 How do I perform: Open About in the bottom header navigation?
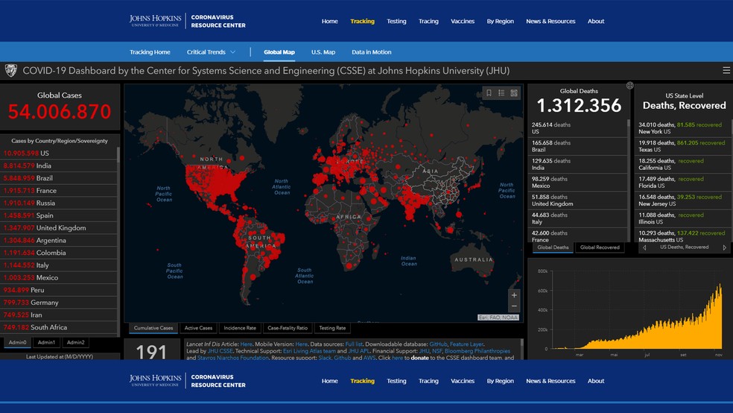596,381
